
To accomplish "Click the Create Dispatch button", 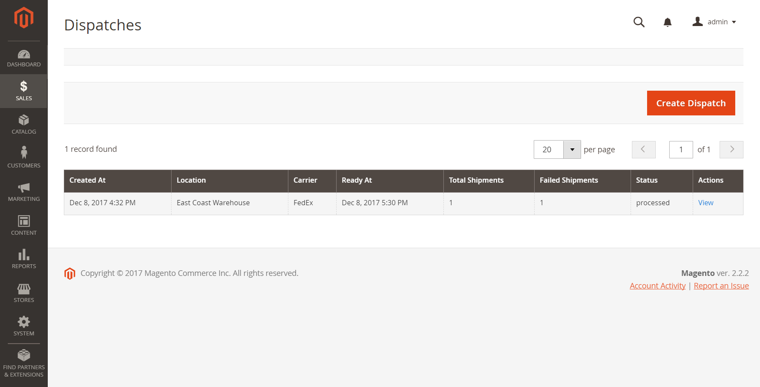I will tap(691, 103).
